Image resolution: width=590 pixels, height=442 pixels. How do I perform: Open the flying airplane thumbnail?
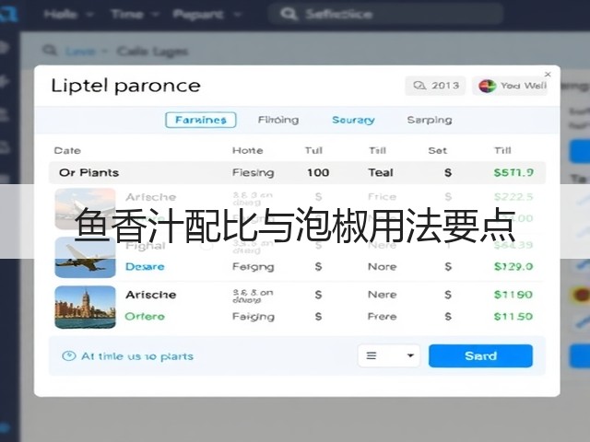[86, 257]
